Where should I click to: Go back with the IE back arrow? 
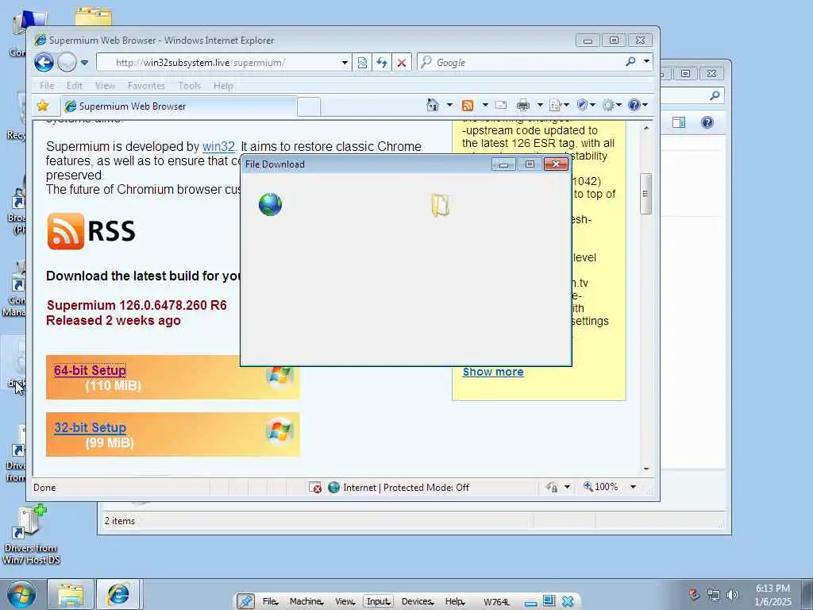44,63
